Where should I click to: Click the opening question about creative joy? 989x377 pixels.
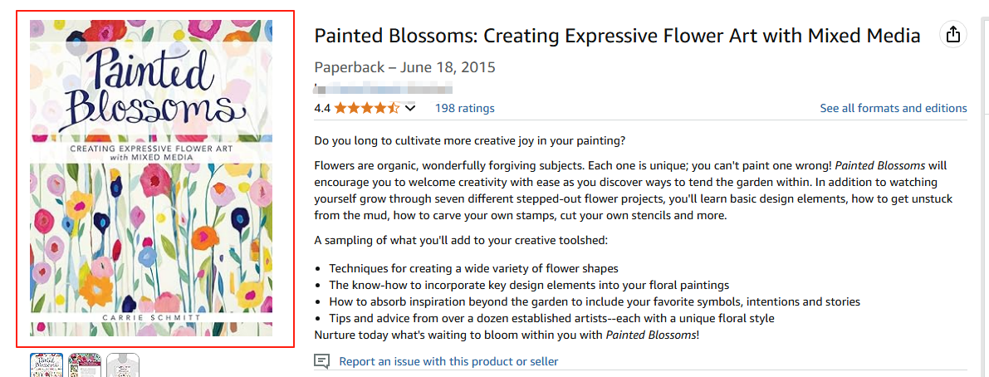coord(470,140)
